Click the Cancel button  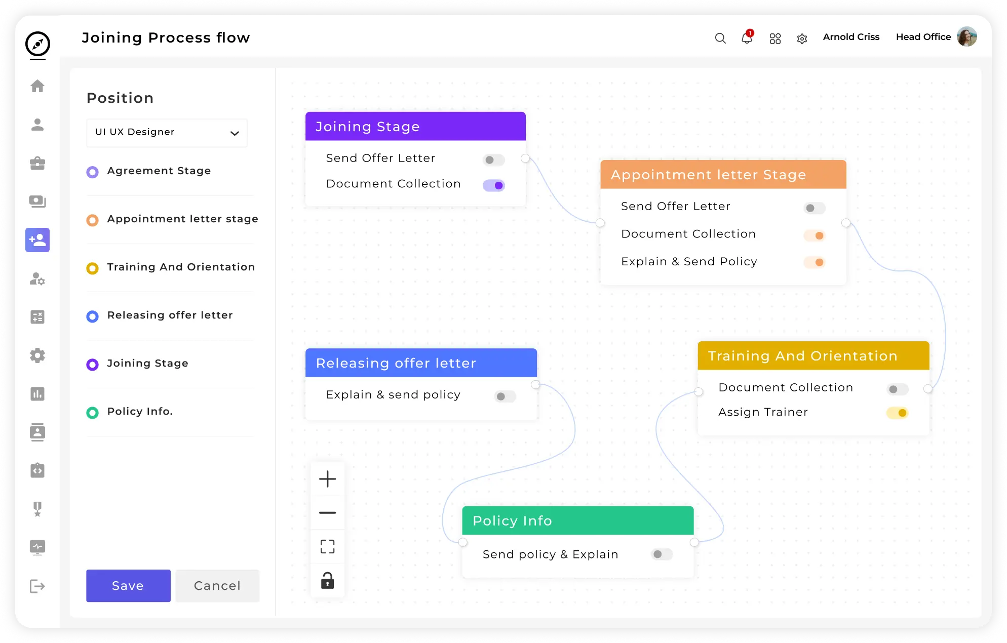tap(217, 586)
